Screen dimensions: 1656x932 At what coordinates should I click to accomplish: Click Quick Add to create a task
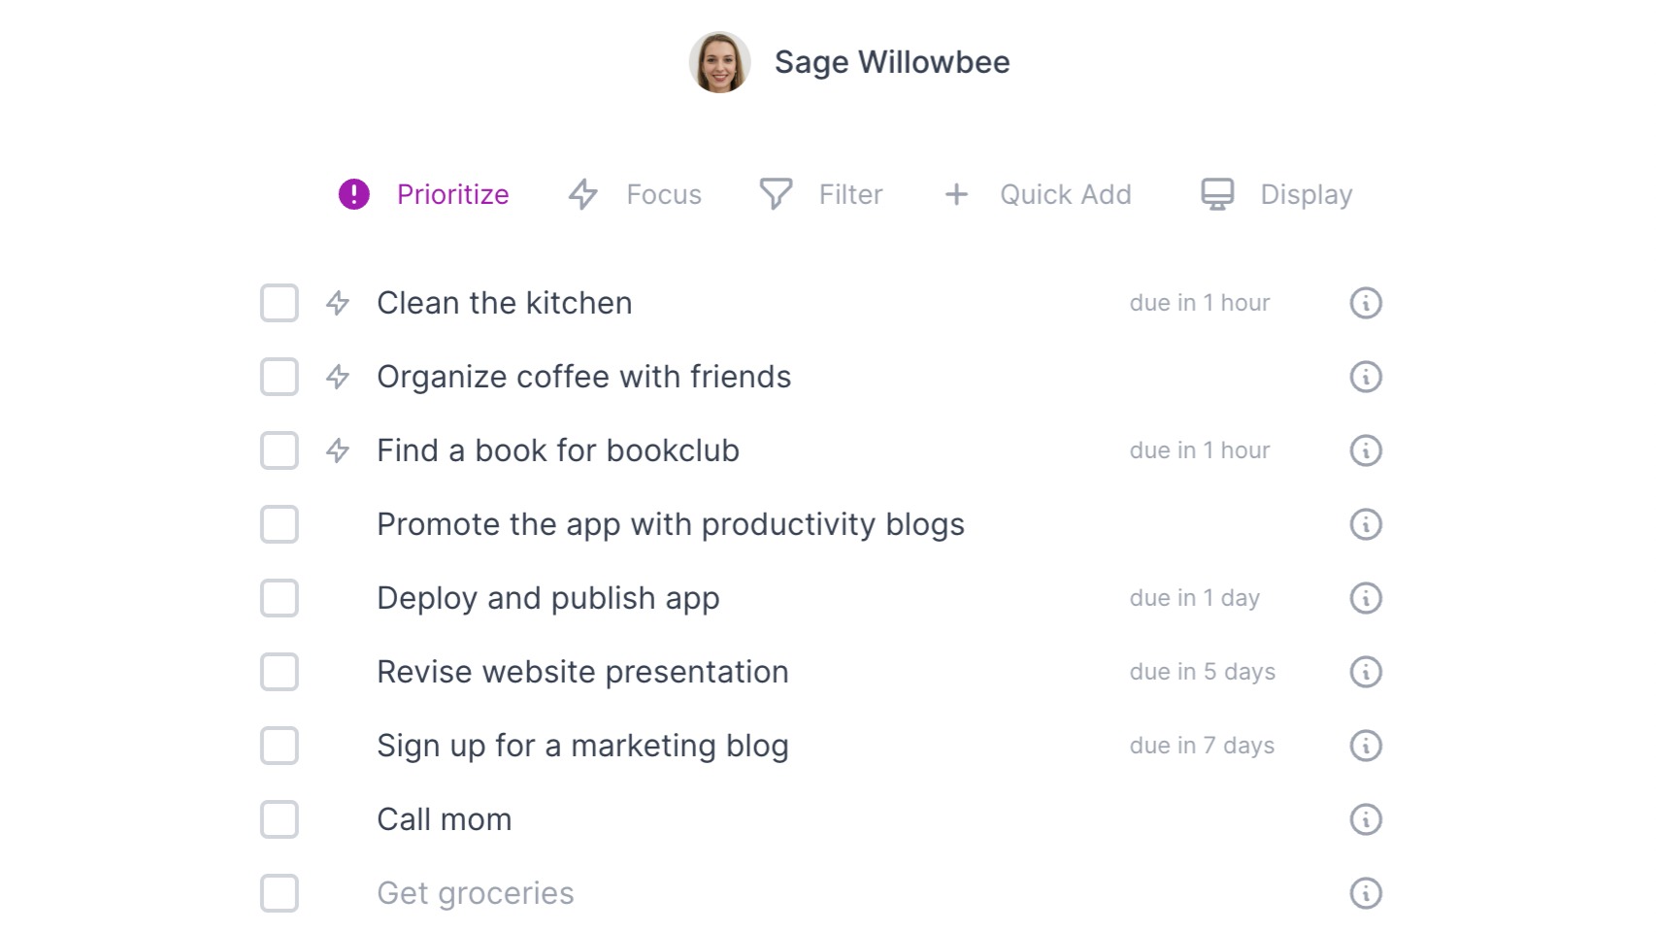(x=1038, y=194)
